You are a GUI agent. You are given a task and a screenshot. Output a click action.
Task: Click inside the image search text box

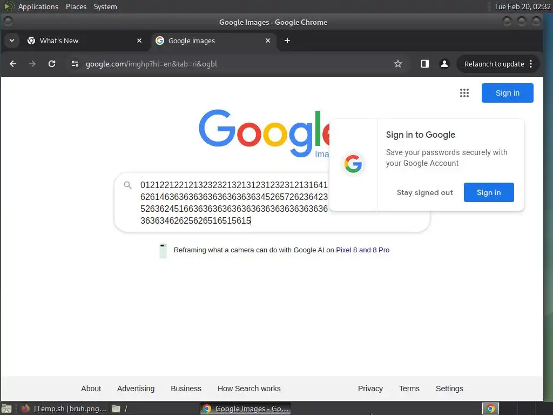click(234, 203)
